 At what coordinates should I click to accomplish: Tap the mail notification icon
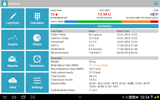pos(137,97)
